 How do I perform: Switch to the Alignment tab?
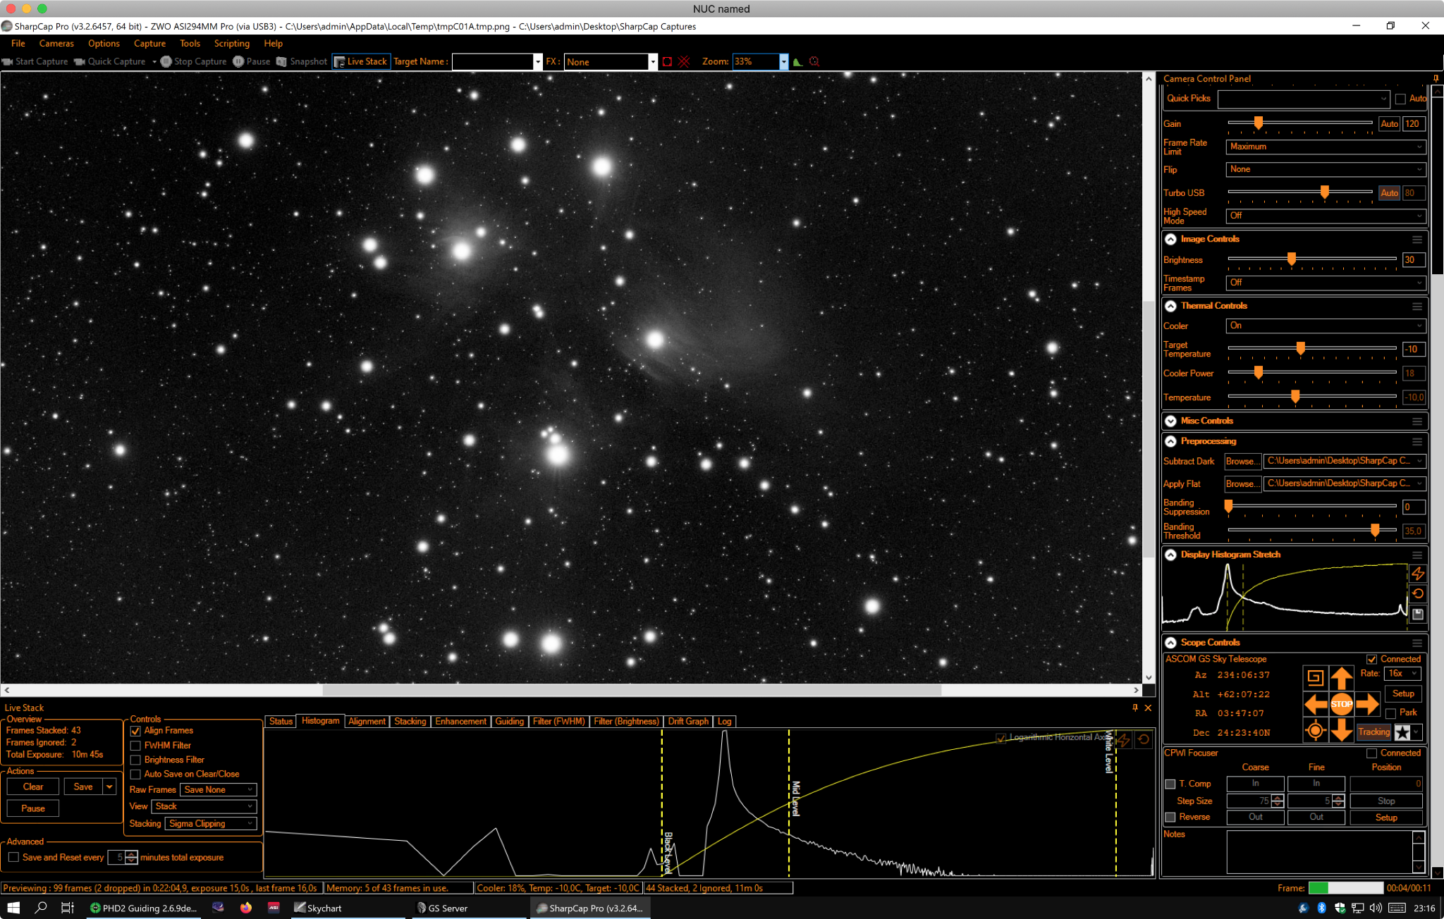tap(367, 721)
